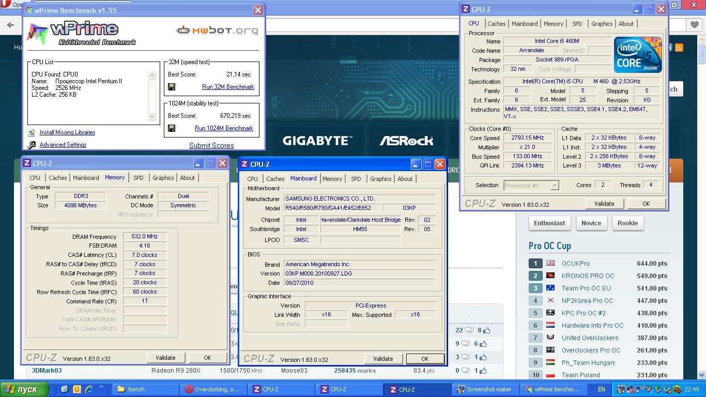
Task: Click the CPU List scrollbar down arrow
Action: point(151,117)
